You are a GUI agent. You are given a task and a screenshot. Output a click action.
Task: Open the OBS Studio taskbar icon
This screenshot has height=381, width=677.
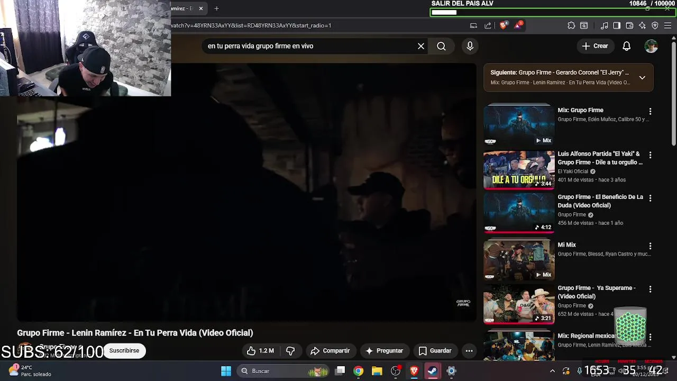[396, 371]
